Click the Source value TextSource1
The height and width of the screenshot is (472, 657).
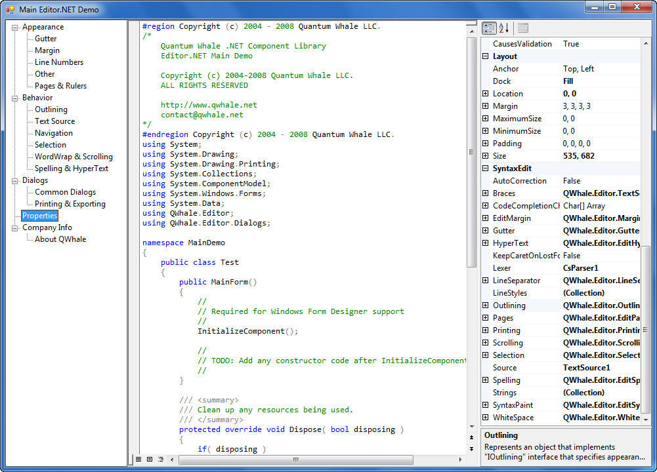[586, 367]
